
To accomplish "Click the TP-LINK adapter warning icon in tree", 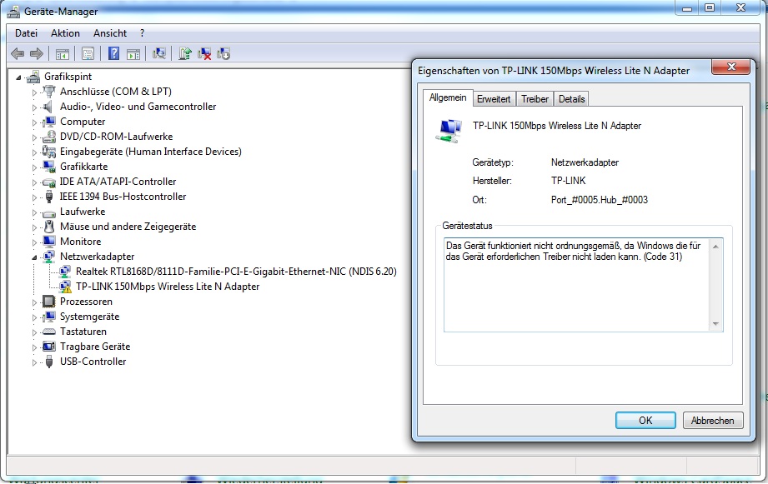I will pos(65,287).
